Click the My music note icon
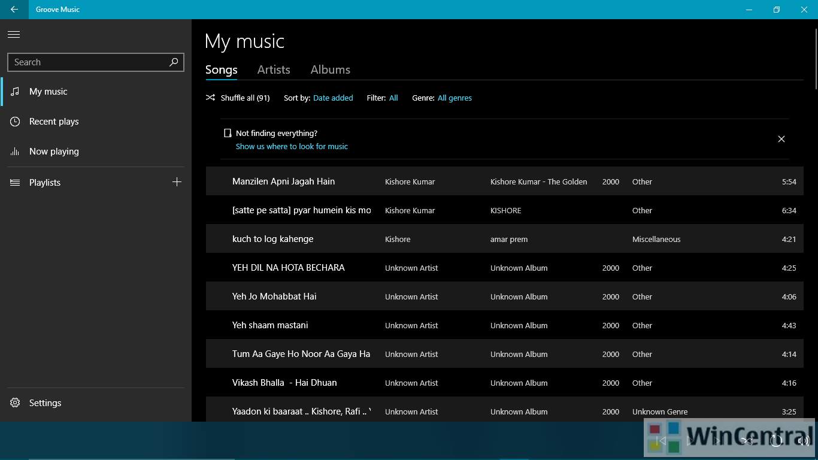The width and height of the screenshot is (818, 460). coord(15,92)
